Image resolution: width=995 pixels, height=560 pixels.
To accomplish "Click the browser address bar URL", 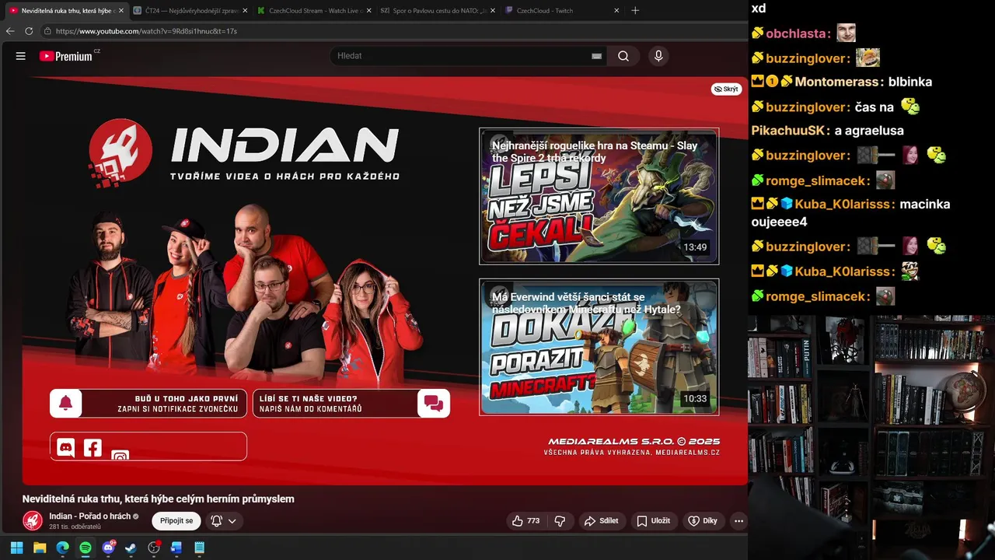I will tap(146, 31).
